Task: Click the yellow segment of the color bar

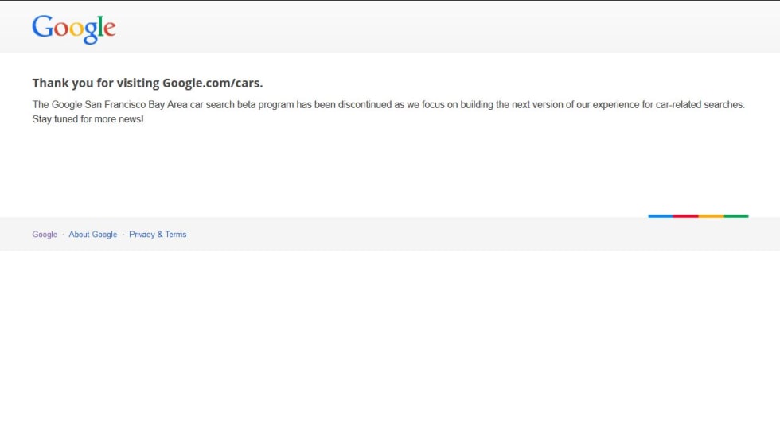Action: tap(711, 216)
